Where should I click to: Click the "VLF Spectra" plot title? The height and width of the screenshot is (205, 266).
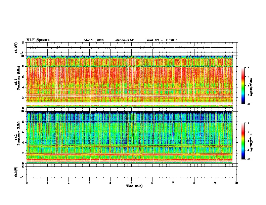click(38, 40)
